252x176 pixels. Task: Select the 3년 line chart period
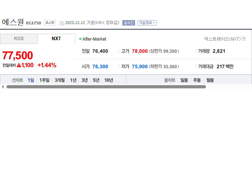tap(85, 80)
